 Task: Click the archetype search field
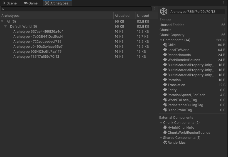(76, 9)
